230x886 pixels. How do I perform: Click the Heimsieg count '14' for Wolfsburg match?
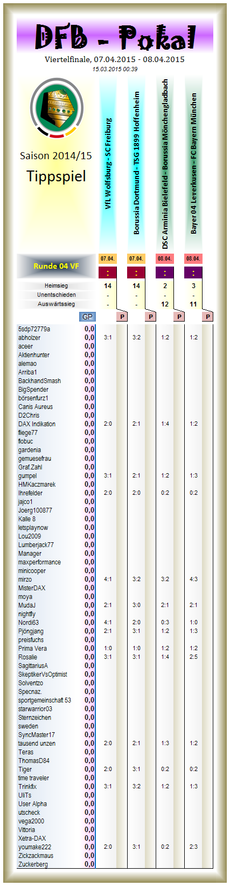pos(108,285)
